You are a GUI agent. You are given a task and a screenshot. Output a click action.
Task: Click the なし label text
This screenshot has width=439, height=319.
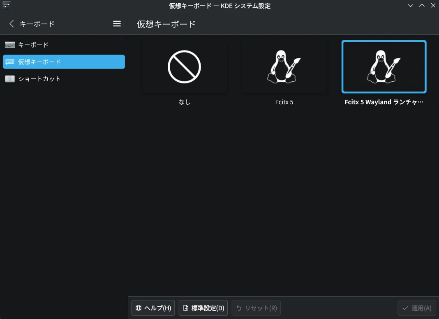pos(184,102)
